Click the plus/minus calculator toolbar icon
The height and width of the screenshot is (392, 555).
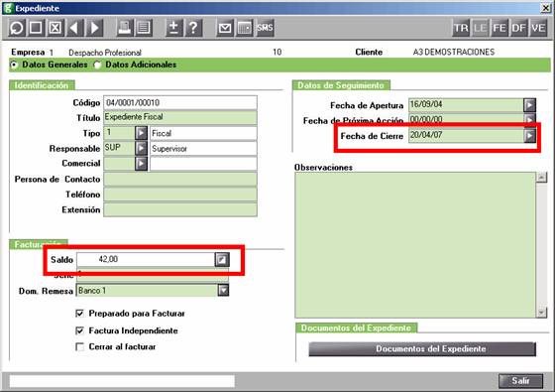pyautogui.click(x=173, y=28)
